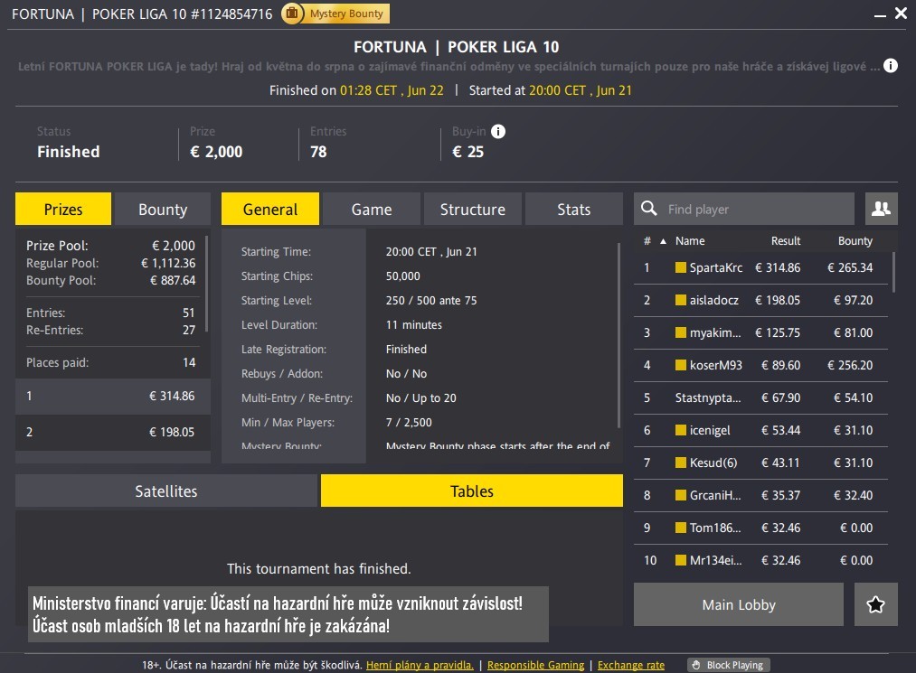Open the Structure tab

click(x=472, y=209)
